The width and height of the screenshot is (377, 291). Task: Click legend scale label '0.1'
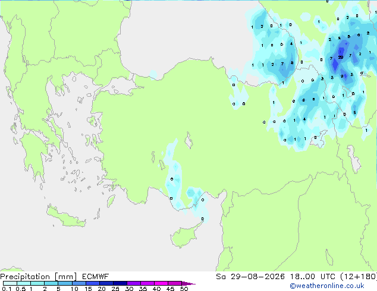click(7, 289)
